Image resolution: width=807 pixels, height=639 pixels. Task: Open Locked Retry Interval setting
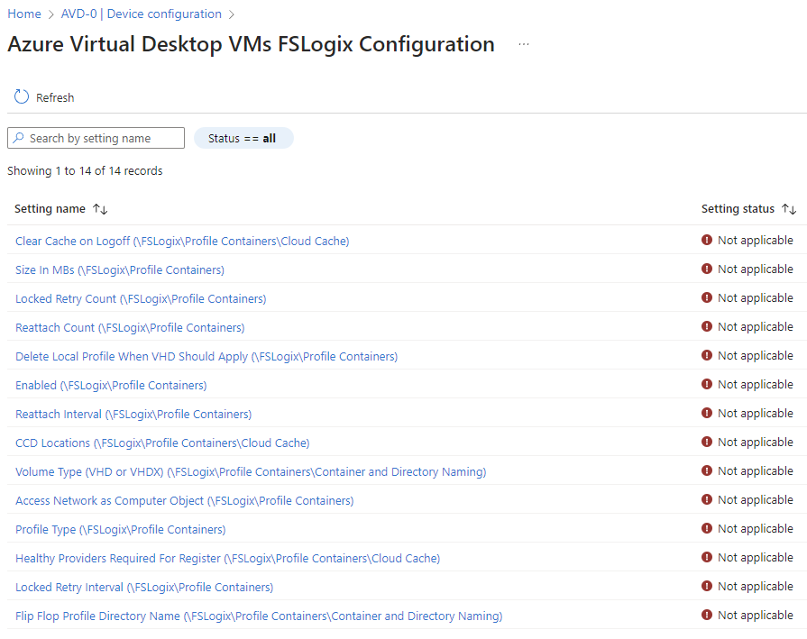point(144,587)
